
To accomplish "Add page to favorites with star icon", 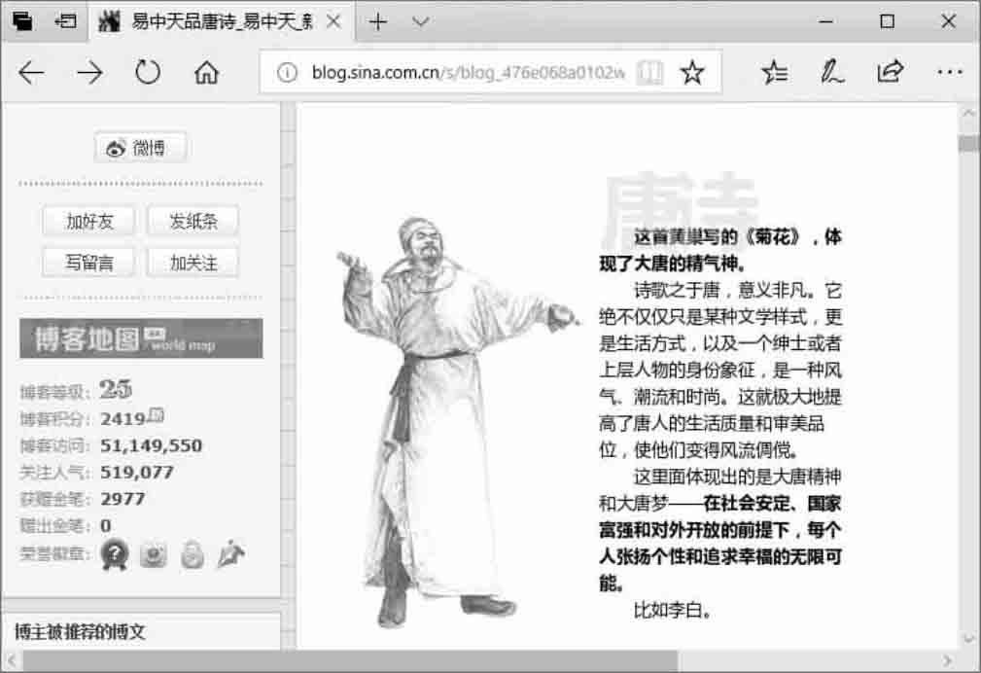I will pos(691,73).
